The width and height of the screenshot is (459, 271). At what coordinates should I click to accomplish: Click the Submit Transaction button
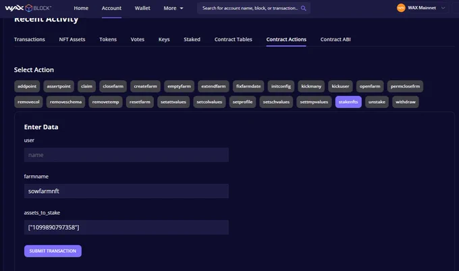tap(53, 251)
